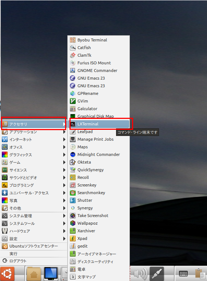Launch Ubuntuソフトウェアセンター
This screenshot has height=281, width=207.
(x=34, y=246)
